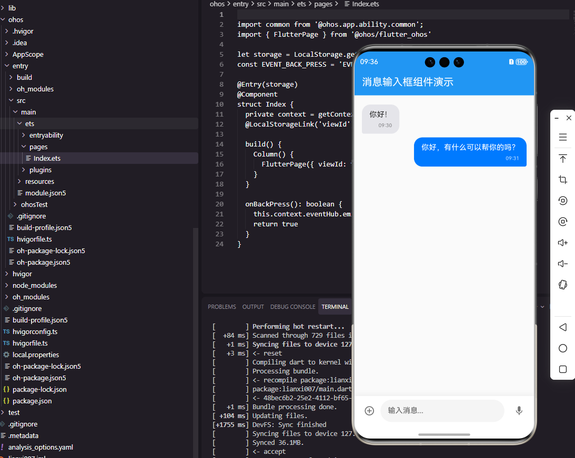Open the terminal panel chevron dropdown
This screenshot has height=458, width=575.
[x=542, y=307]
